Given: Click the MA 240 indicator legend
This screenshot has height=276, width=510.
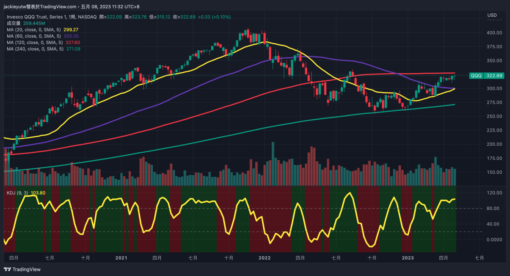Looking at the screenshot, I should coord(35,49).
